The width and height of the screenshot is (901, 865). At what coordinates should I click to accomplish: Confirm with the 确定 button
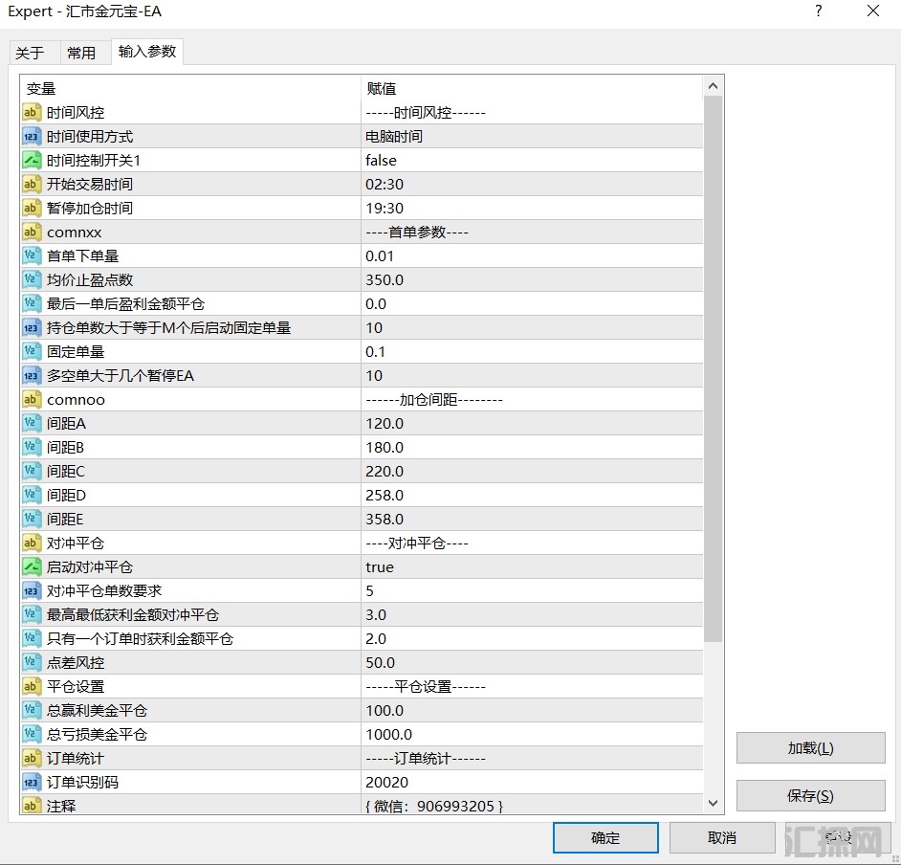[x=604, y=838]
